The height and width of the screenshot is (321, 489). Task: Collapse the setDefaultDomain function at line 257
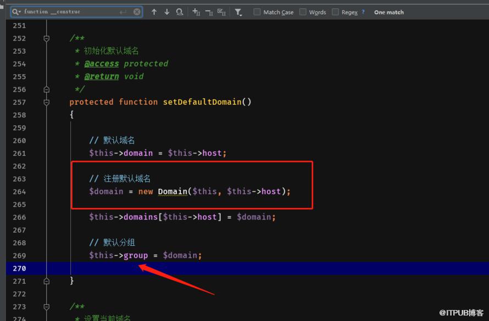(47, 102)
